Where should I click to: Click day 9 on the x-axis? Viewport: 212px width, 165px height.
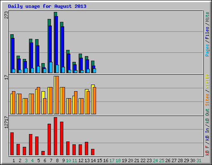[63, 160]
